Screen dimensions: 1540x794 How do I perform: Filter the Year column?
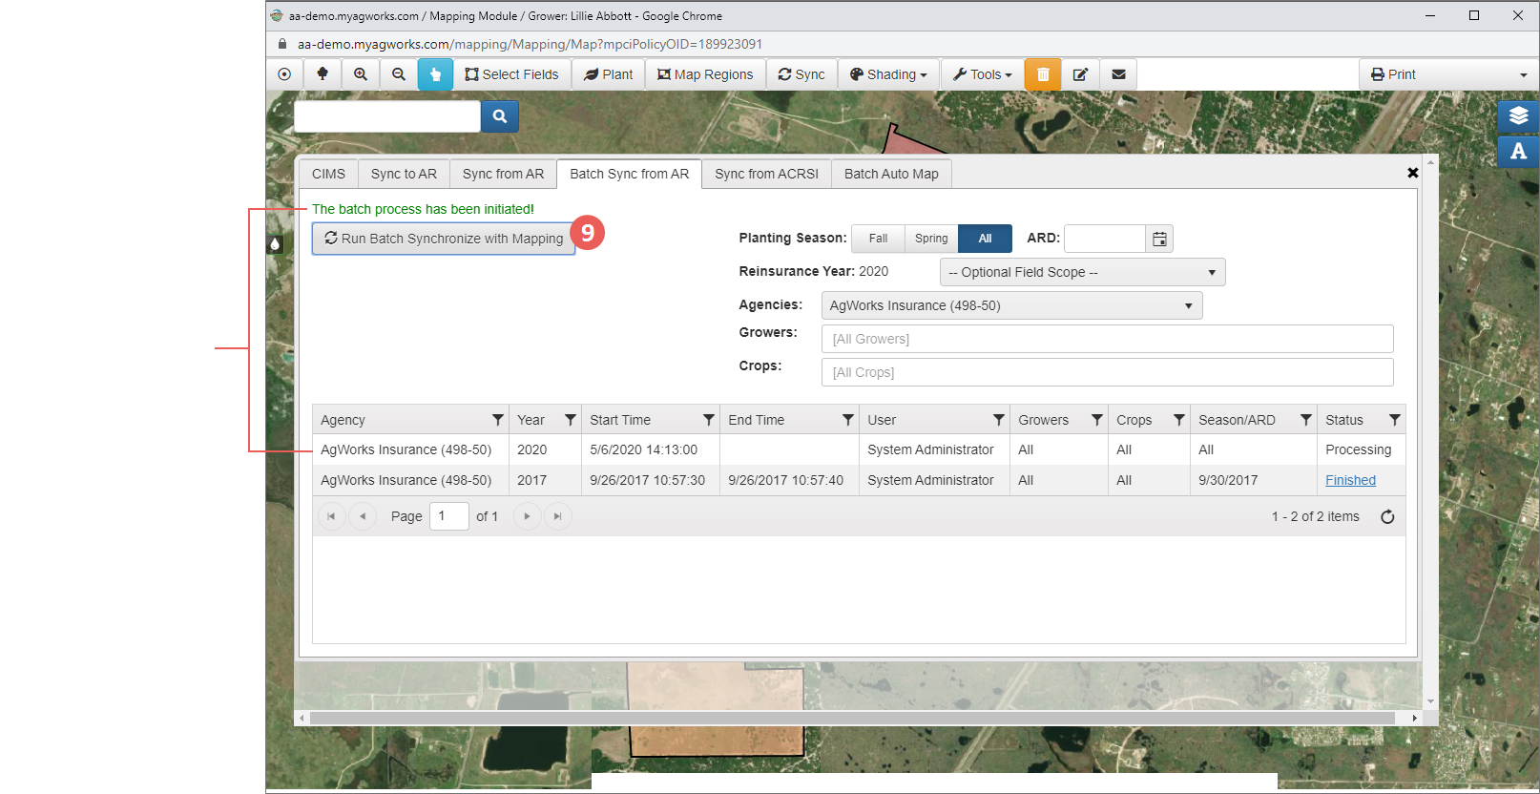click(x=570, y=420)
